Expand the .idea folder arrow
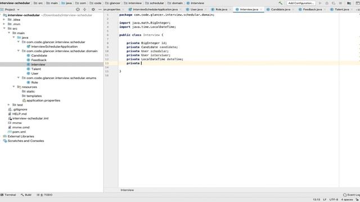The height and width of the screenshot is (202, 360). tap(4, 20)
